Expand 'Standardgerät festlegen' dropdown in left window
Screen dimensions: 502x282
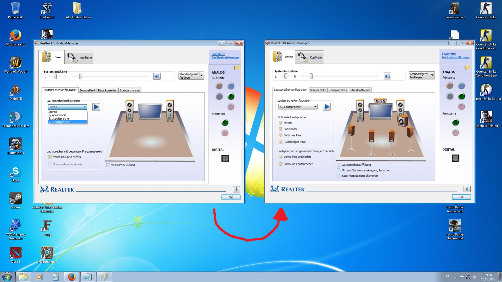[x=202, y=76]
